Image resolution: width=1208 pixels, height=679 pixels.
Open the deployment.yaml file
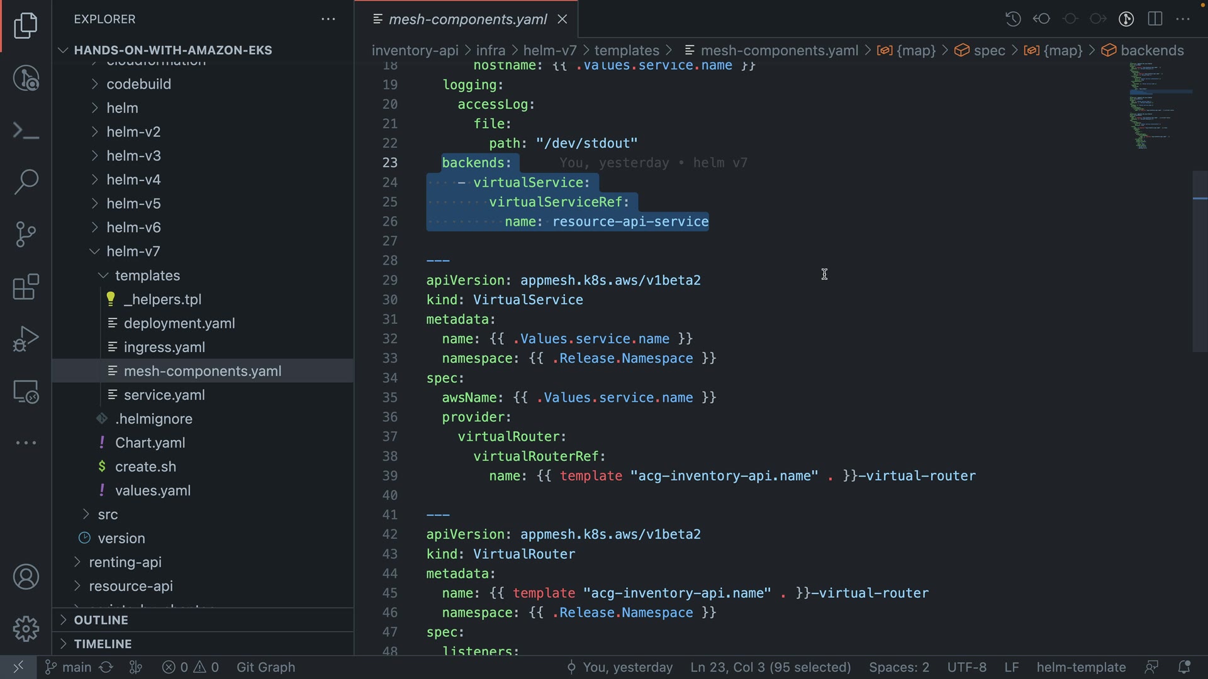(179, 323)
